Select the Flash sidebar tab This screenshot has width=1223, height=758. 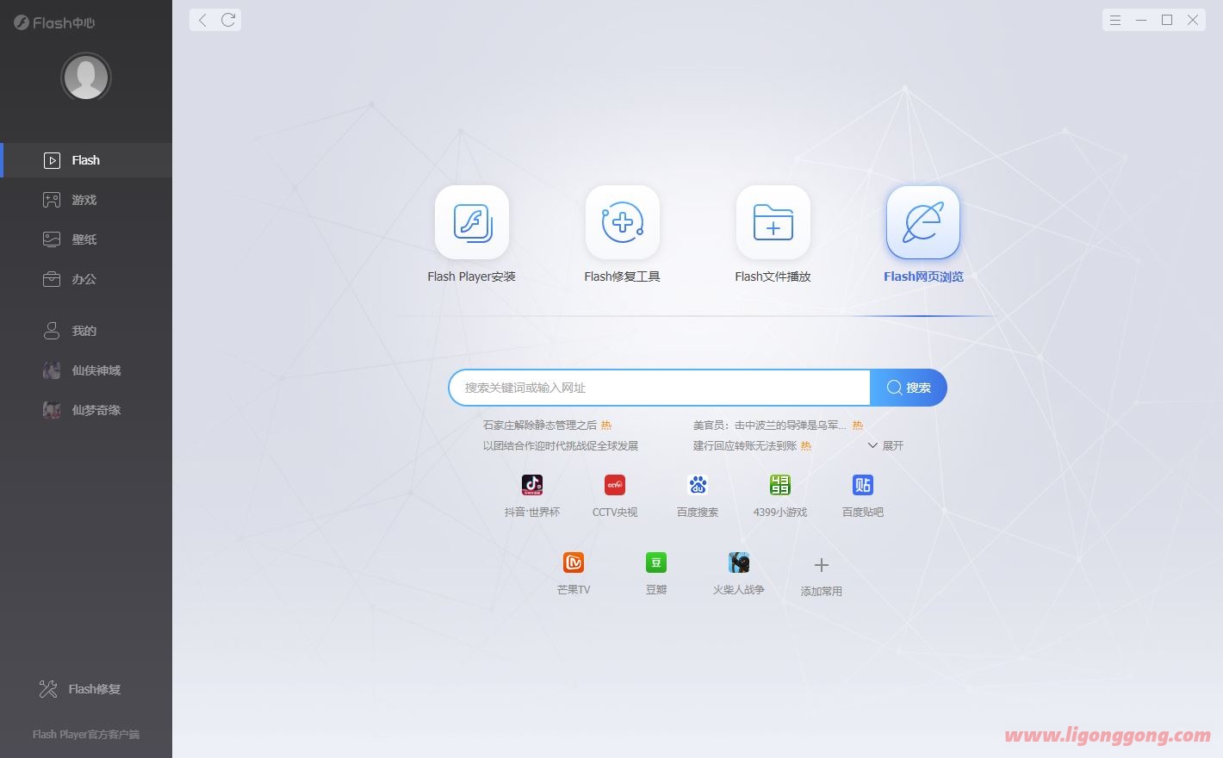(86, 160)
